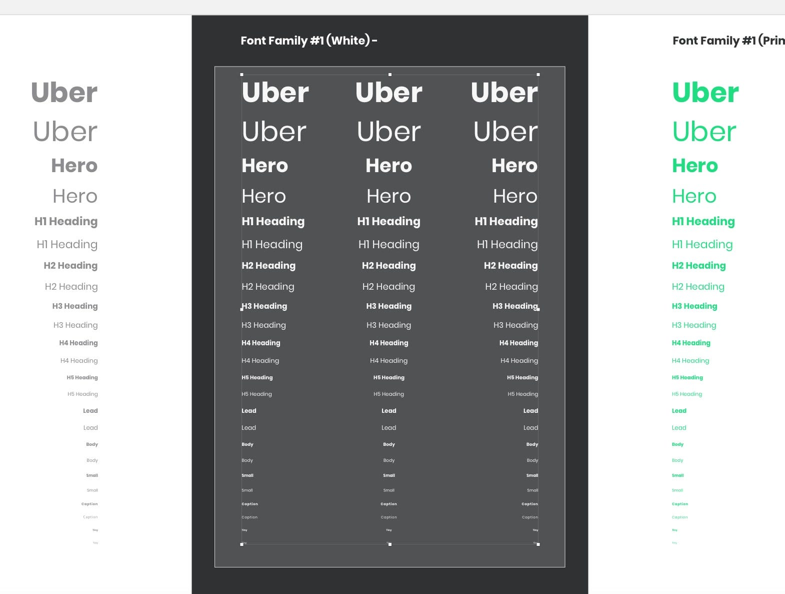
Task: Select the bold gray 'Small' text
Action: click(x=92, y=475)
